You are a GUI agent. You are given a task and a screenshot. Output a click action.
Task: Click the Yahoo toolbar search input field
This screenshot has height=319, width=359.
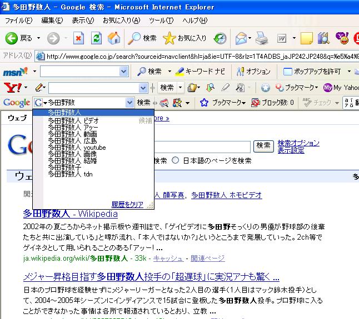click(x=94, y=88)
